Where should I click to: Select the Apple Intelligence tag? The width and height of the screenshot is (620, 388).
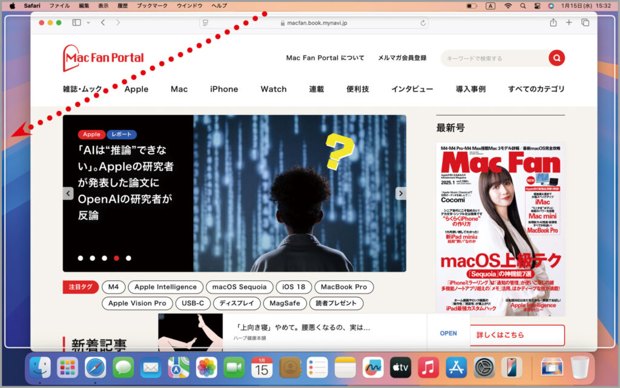point(165,287)
